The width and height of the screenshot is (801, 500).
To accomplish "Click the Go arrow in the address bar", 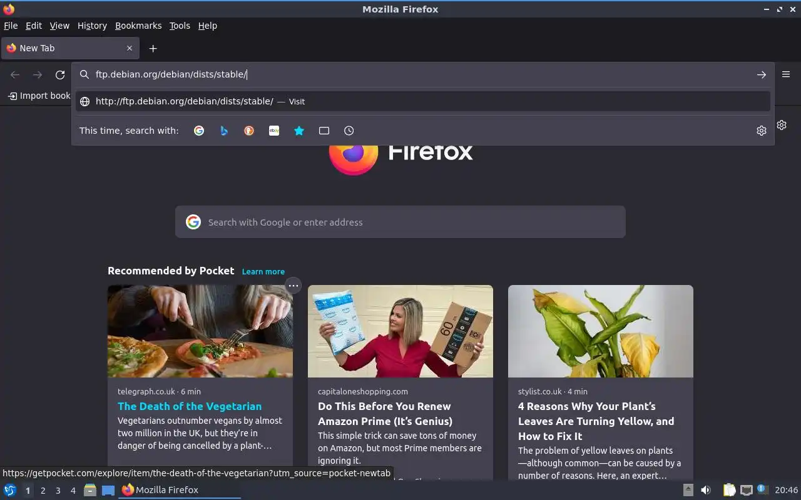I will pos(761,74).
